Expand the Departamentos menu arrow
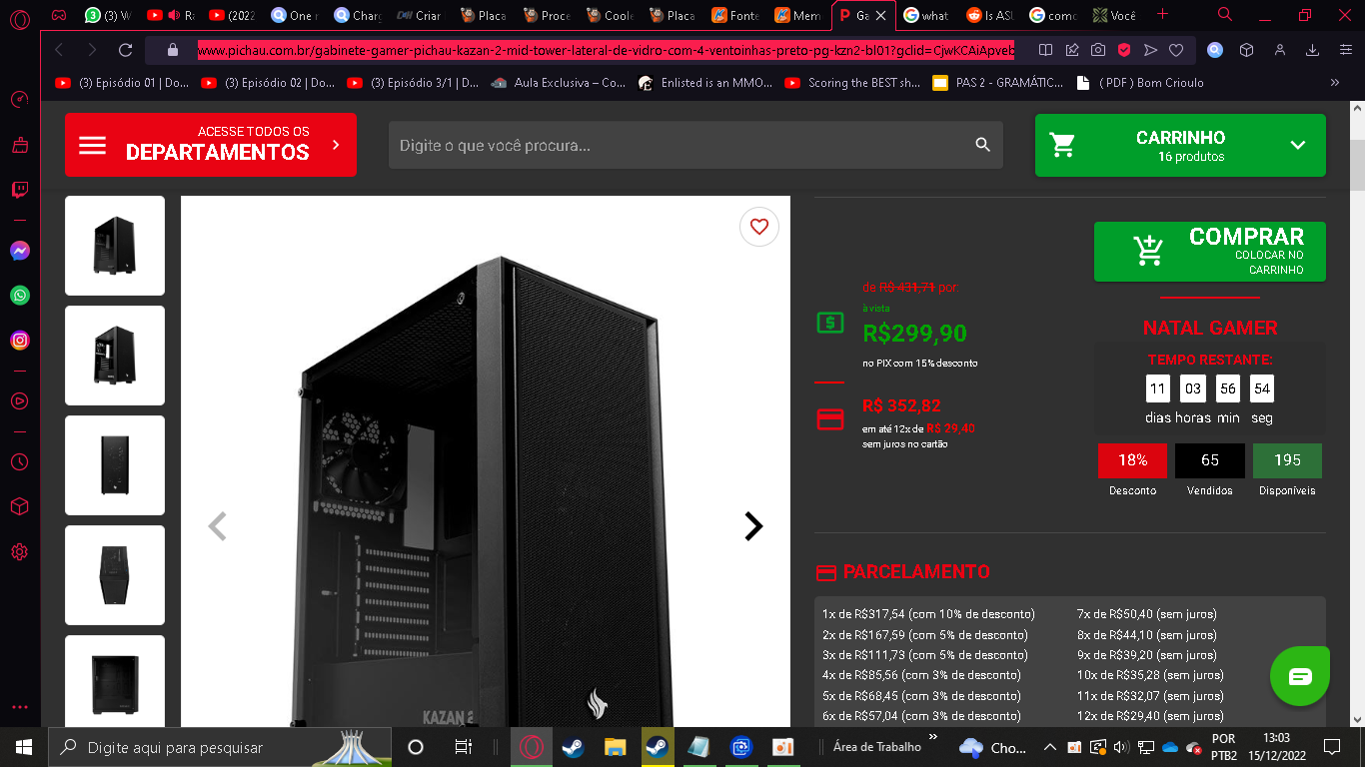The width and height of the screenshot is (1365, 767). [336, 145]
